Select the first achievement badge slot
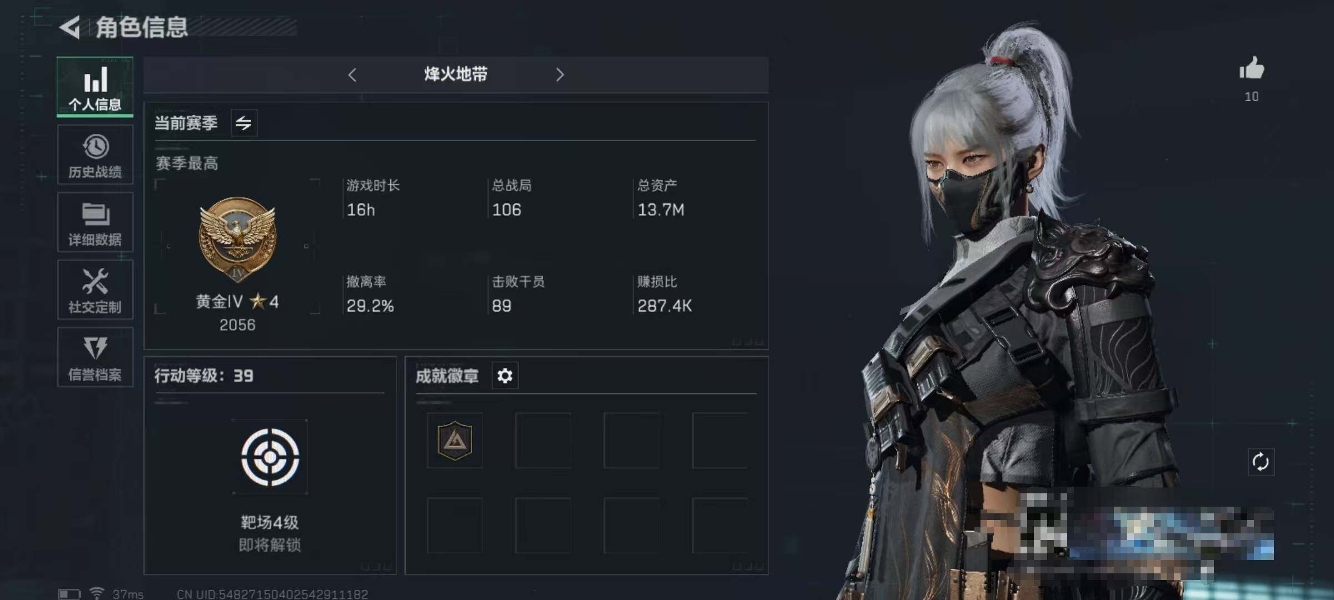The width and height of the screenshot is (1334, 600). [x=455, y=441]
